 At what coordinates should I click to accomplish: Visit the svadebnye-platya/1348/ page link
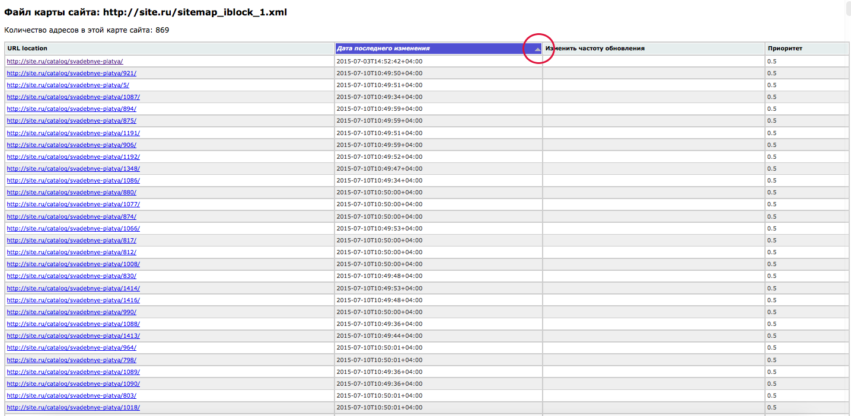click(x=73, y=168)
